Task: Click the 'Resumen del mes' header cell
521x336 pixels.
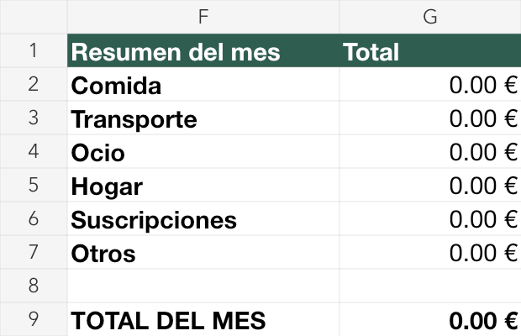Action: 203,50
